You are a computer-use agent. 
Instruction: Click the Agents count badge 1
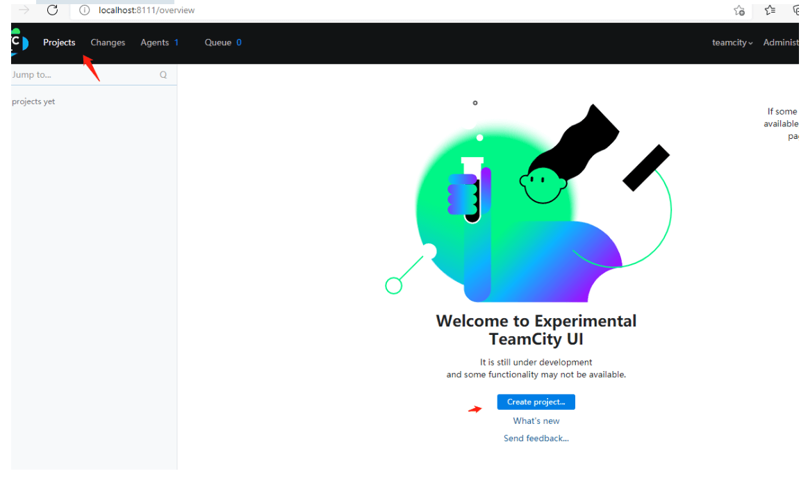(x=176, y=42)
